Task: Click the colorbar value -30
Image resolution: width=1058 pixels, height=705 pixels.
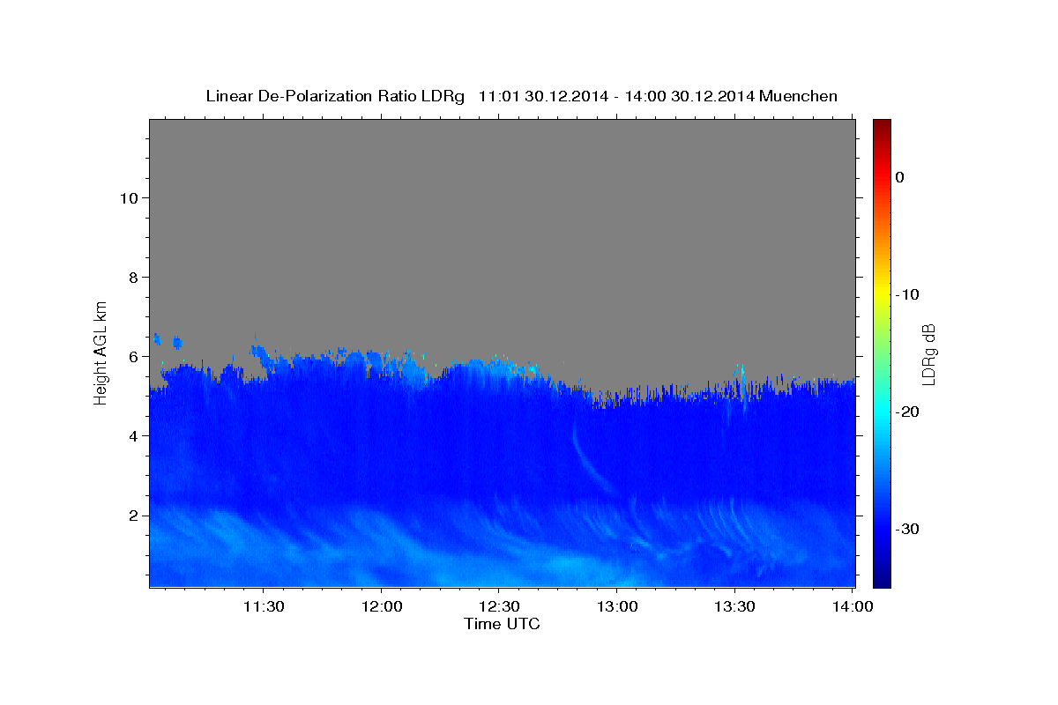Action: point(907,529)
